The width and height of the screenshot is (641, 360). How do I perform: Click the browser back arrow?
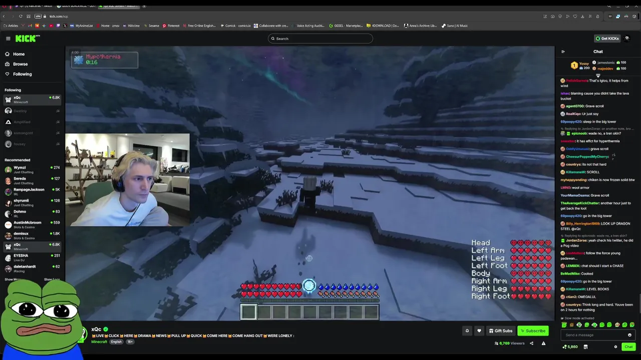pos(5,16)
